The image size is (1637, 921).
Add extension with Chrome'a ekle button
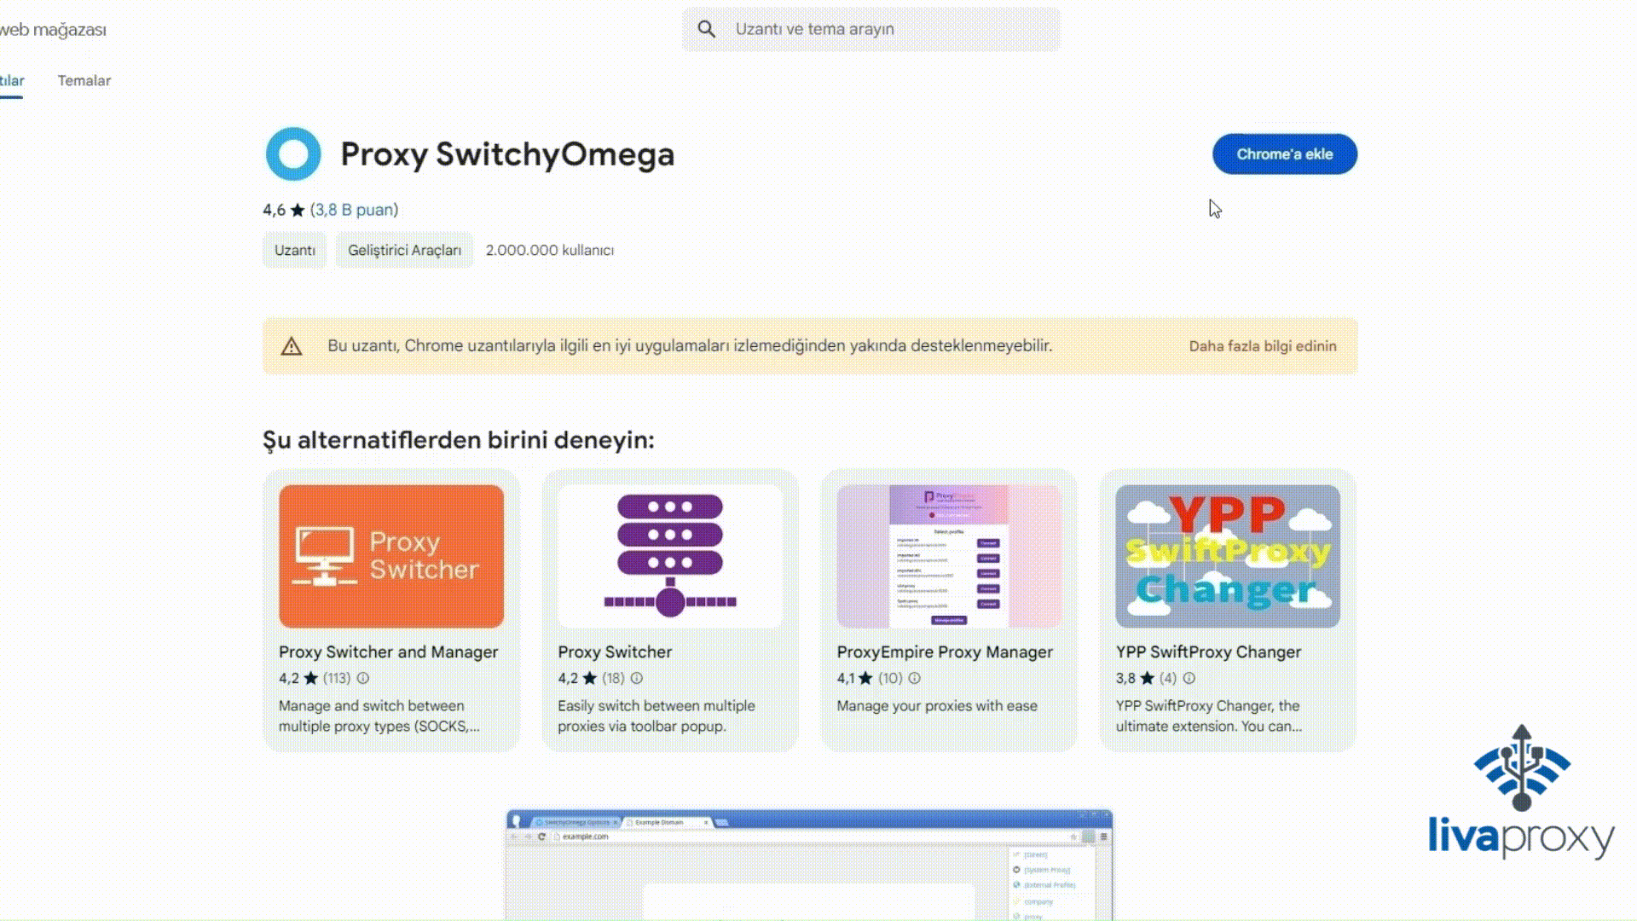(x=1285, y=154)
